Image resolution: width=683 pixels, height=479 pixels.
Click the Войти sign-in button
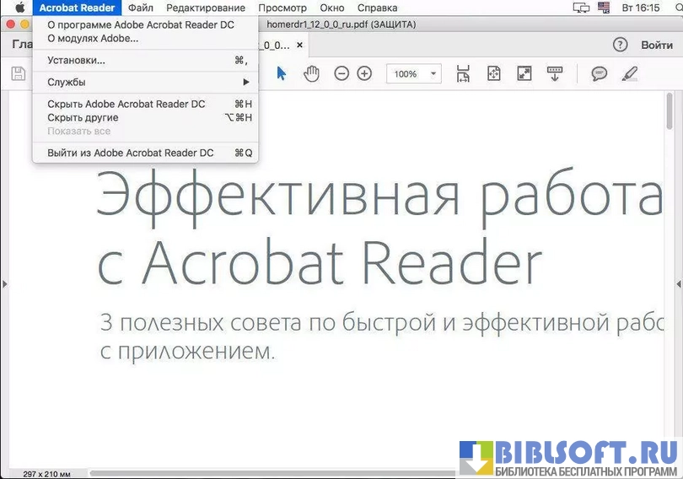point(656,45)
